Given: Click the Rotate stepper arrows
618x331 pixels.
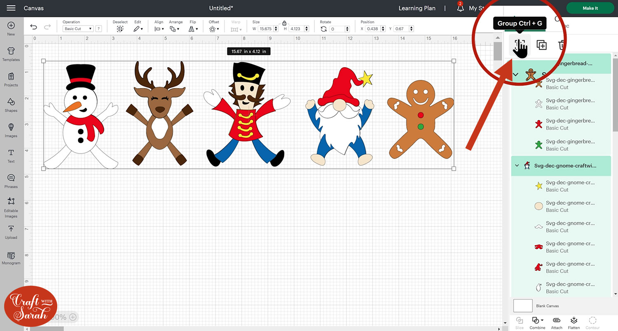Looking at the screenshot, I should (348, 29).
